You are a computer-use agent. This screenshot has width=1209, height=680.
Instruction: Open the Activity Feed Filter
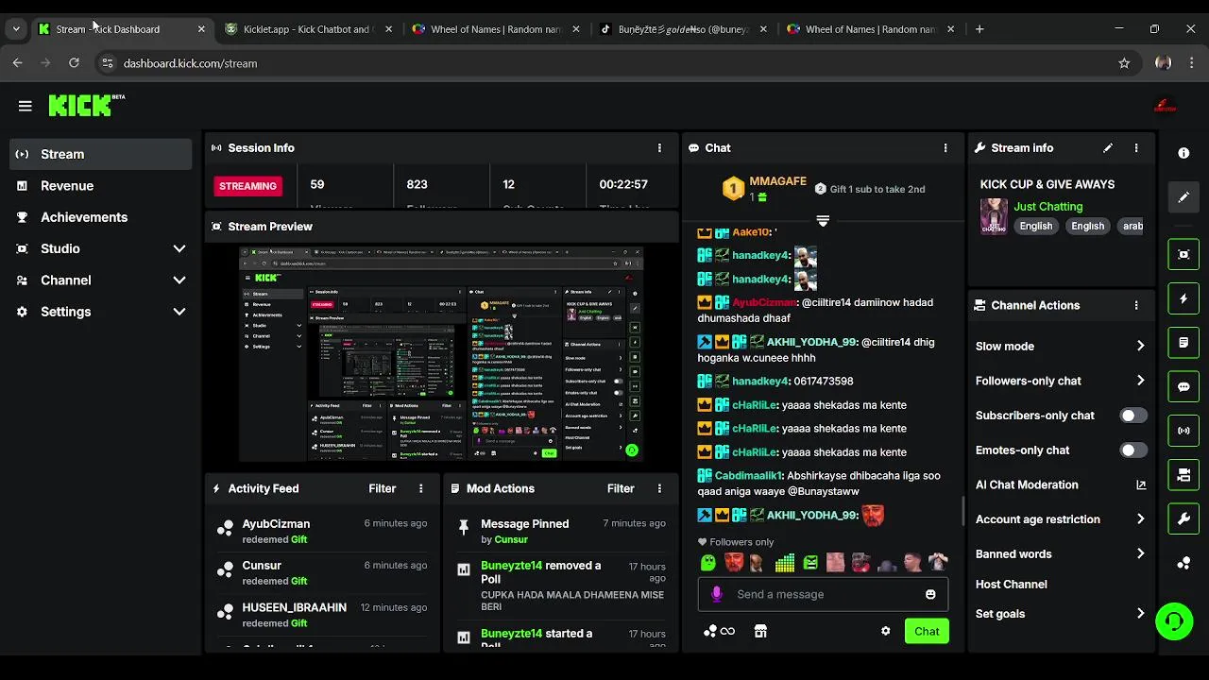382,488
